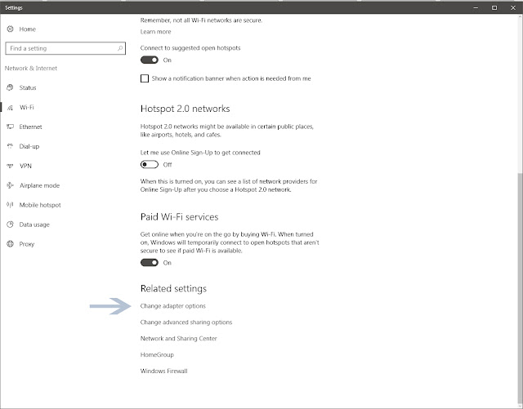The height and width of the screenshot is (409, 523).
Task: Click the Airplane mode plane icon
Action: coord(11,185)
